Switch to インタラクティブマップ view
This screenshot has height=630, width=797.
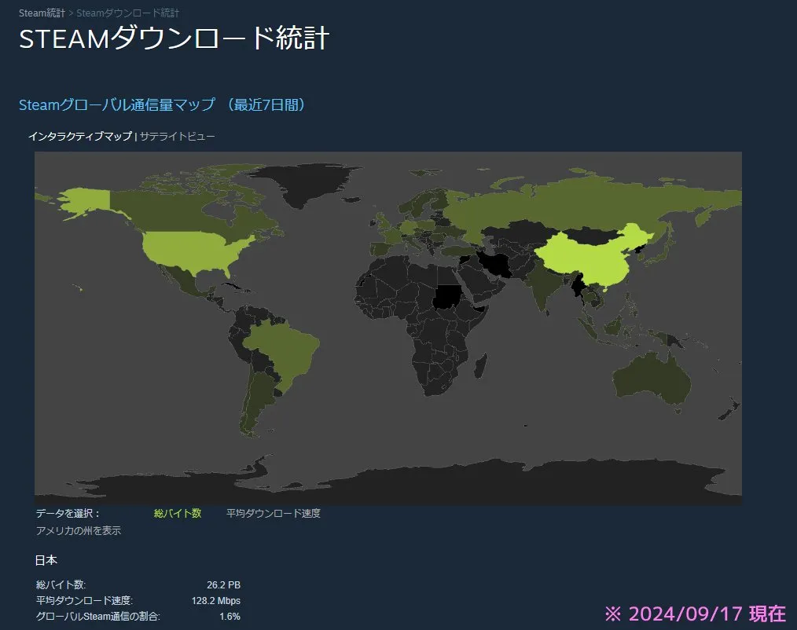click(x=80, y=136)
